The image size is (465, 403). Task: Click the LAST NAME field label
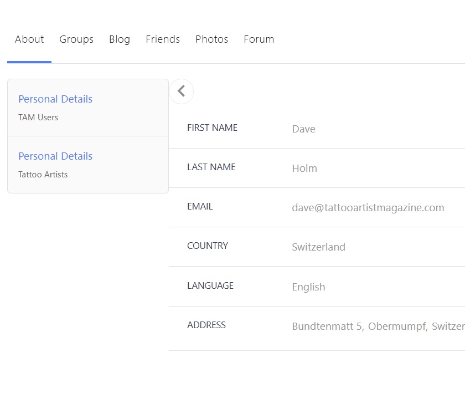(211, 167)
